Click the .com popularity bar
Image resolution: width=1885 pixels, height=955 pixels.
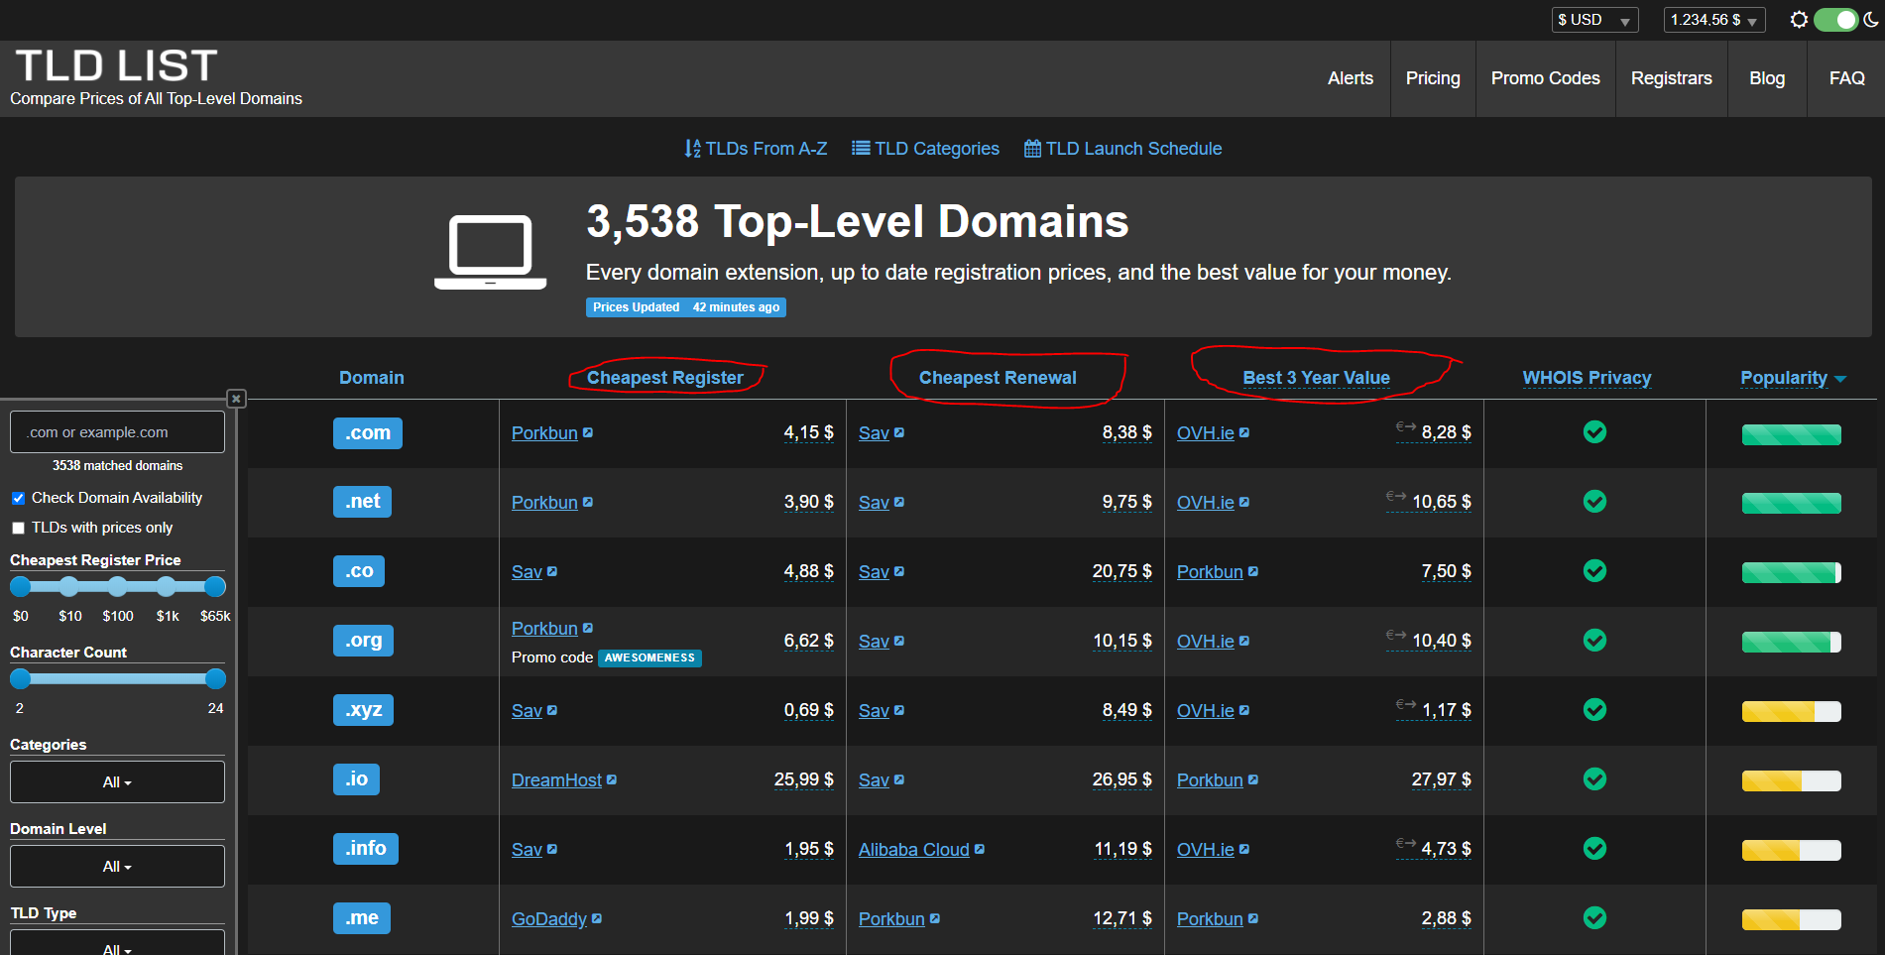tap(1792, 434)
